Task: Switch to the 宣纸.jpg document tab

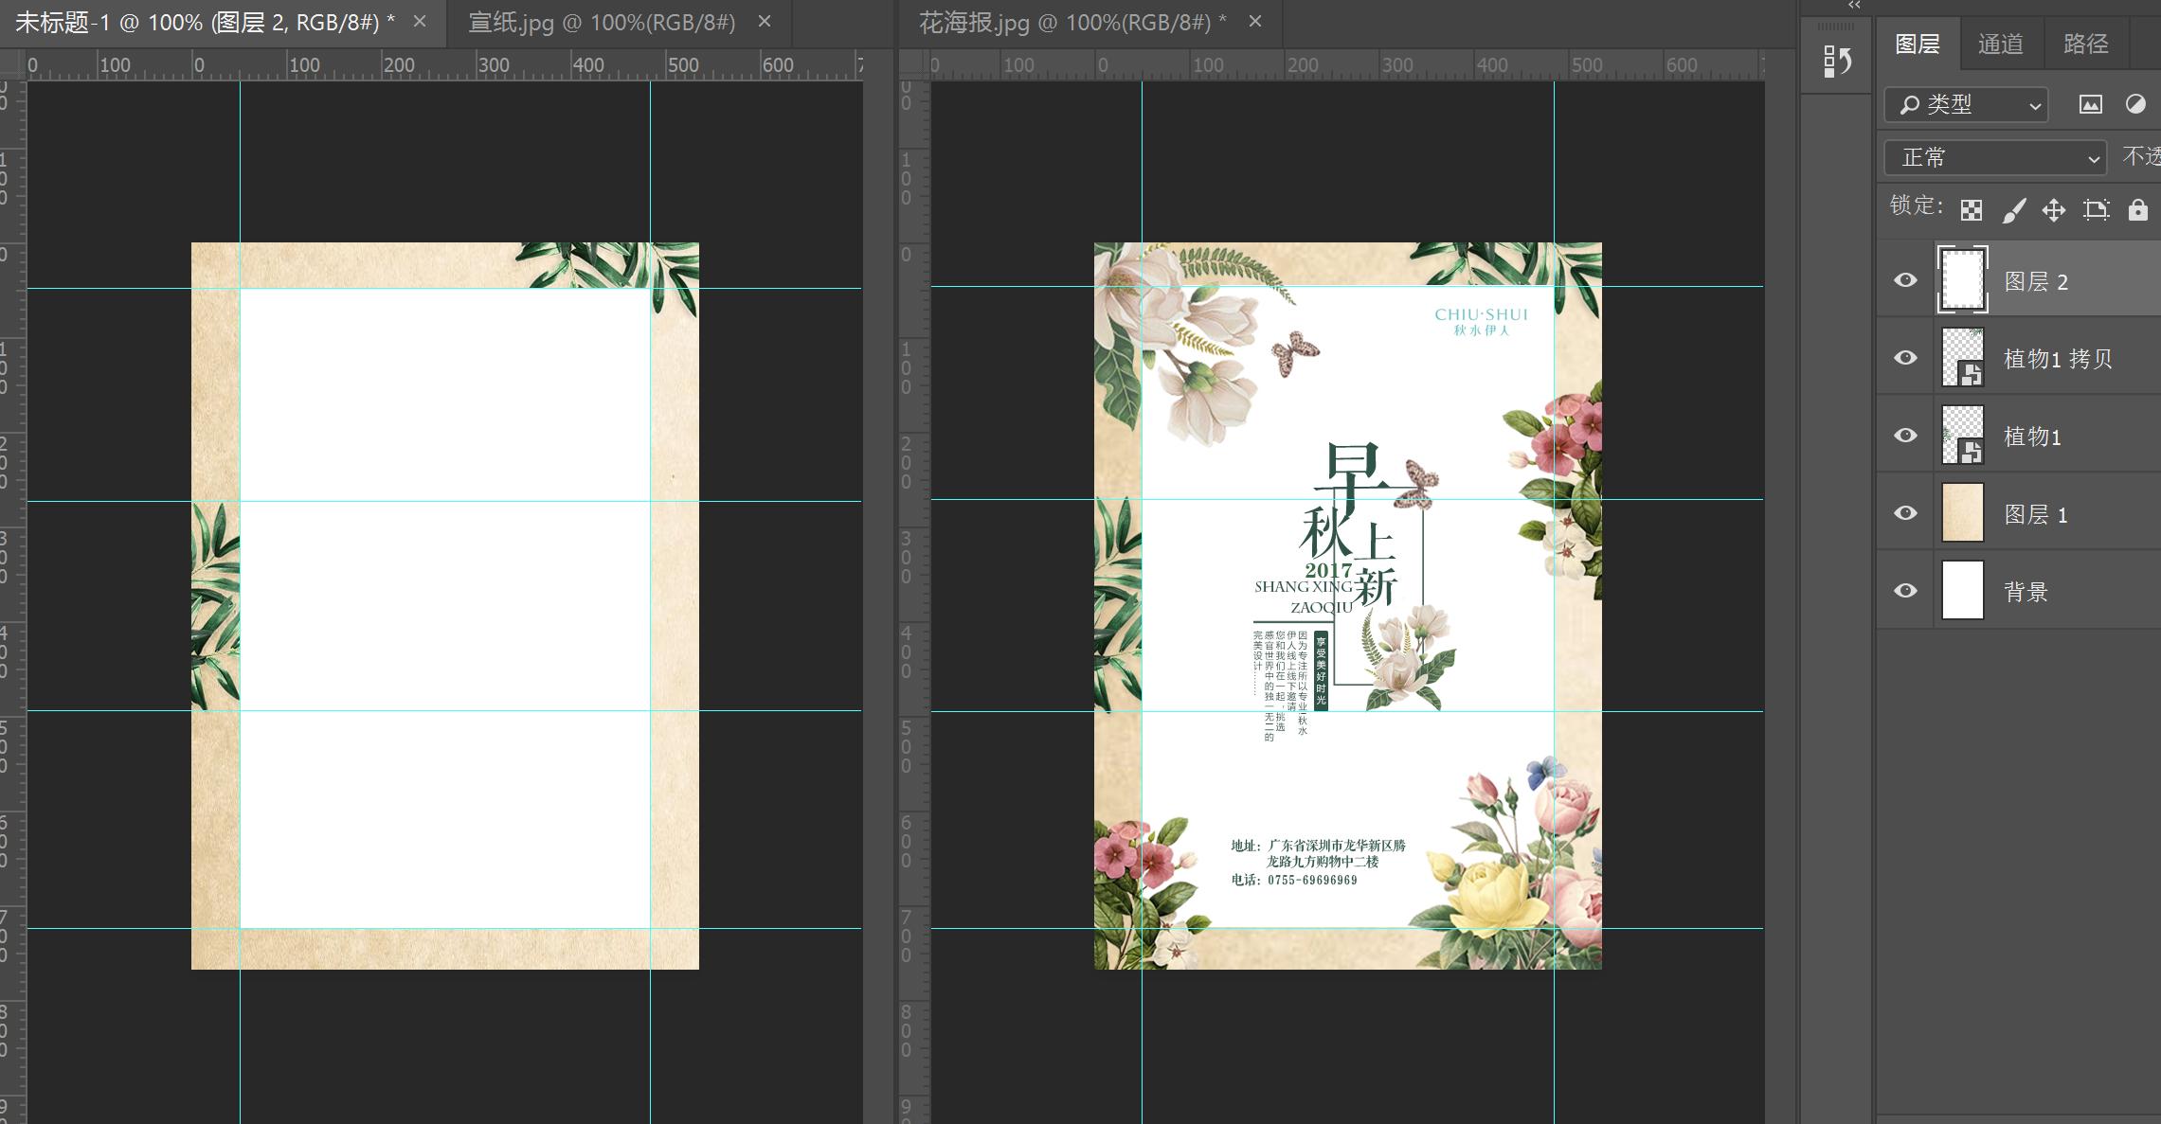Action: pos(602,22)
